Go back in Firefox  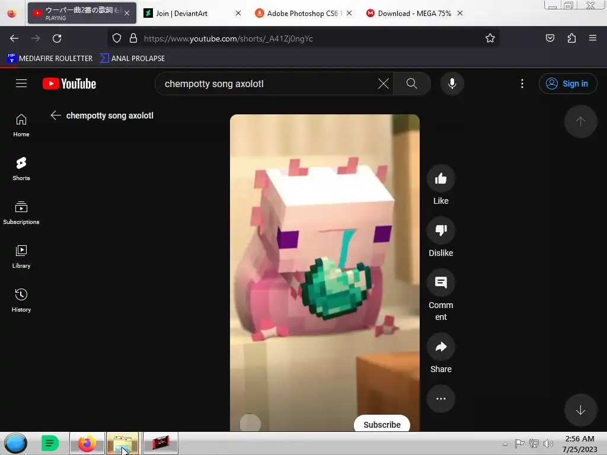tap(14, 39)
